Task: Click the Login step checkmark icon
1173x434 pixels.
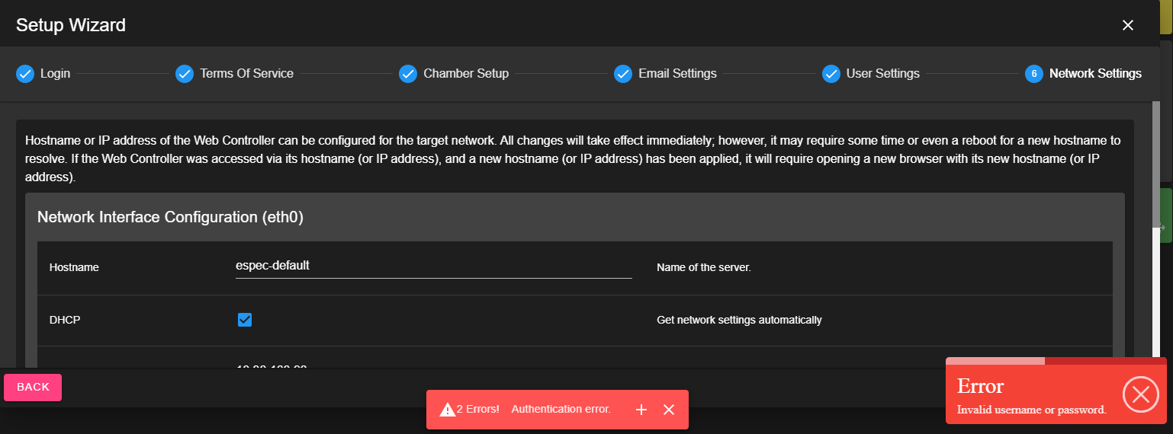Action: 25,74
